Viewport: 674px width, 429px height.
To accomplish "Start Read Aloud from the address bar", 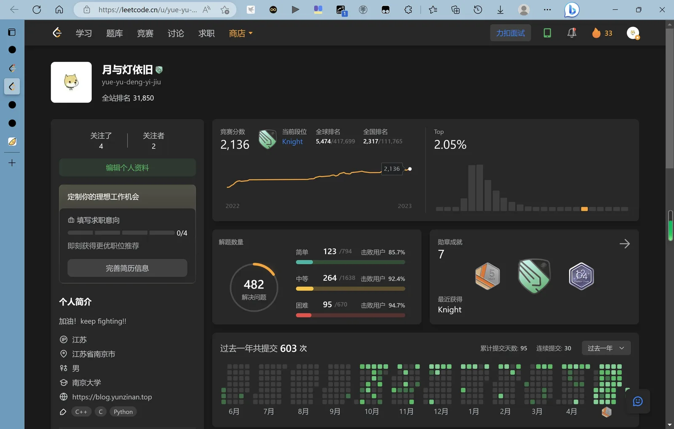I will (206, 10).
